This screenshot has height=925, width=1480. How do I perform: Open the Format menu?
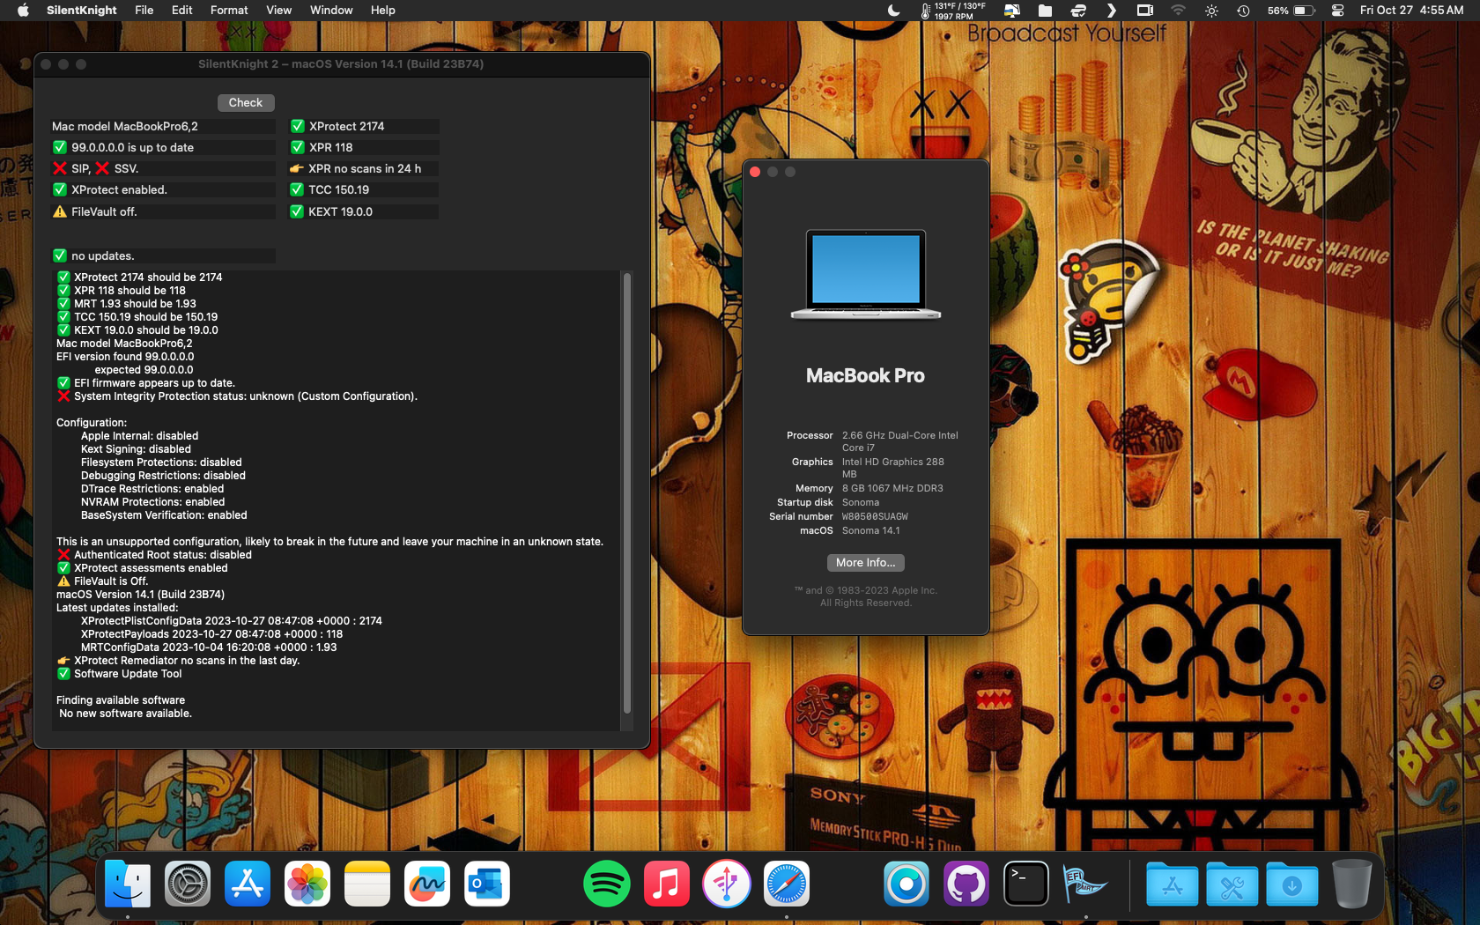pyautogui.click(x=229, y=11)
